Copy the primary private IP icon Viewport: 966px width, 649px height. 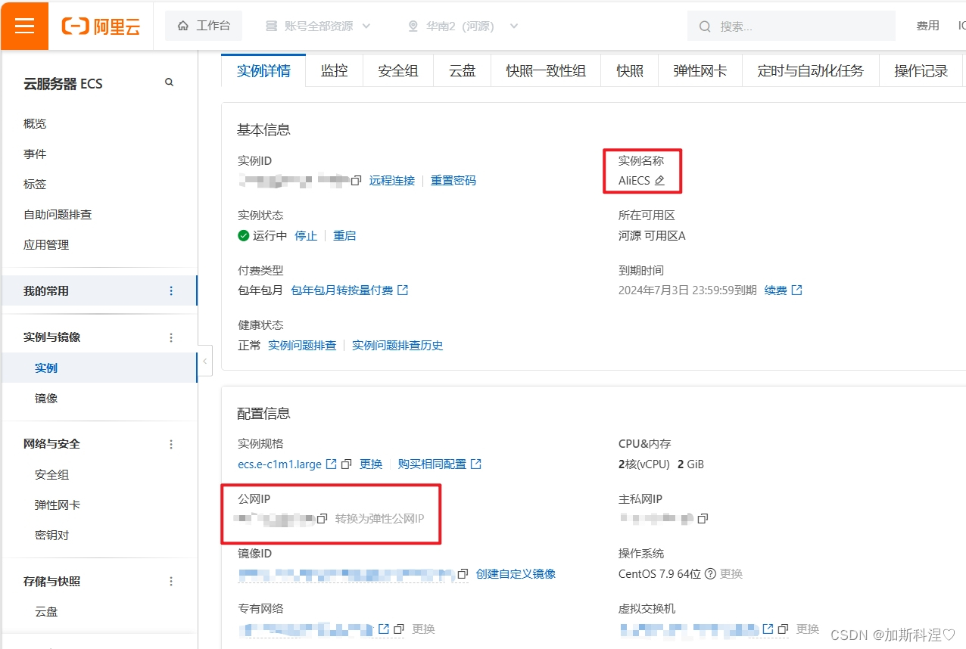[x=703, y=519]
